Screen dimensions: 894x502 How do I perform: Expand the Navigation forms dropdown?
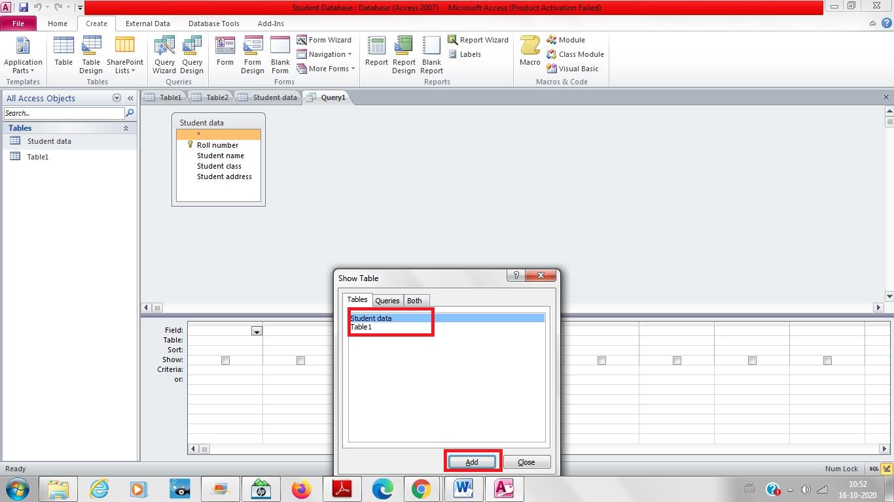click(324, 54)
